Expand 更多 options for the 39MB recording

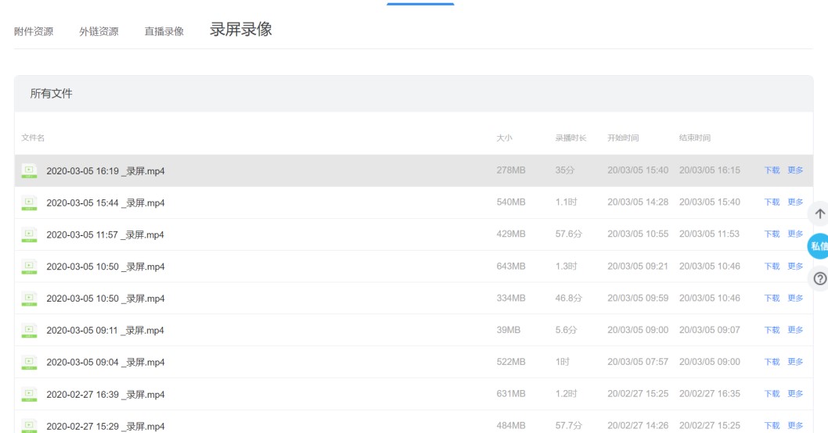pyautogui.click(x=795, y=330)
